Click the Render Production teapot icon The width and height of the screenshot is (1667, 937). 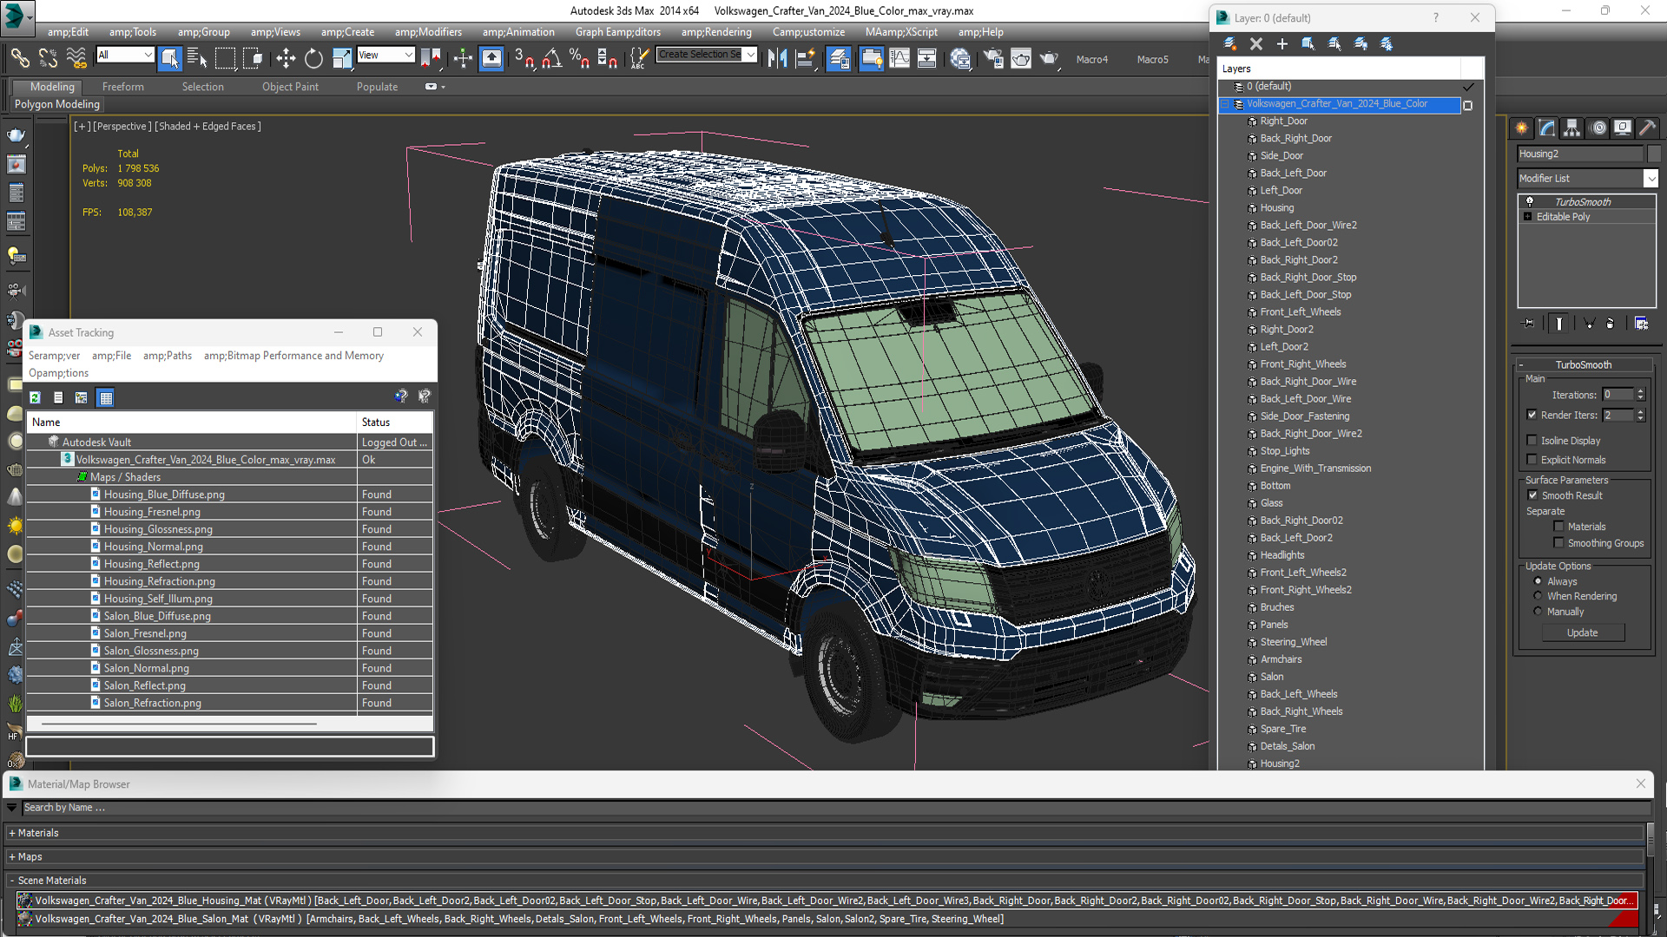point(1049,58)
